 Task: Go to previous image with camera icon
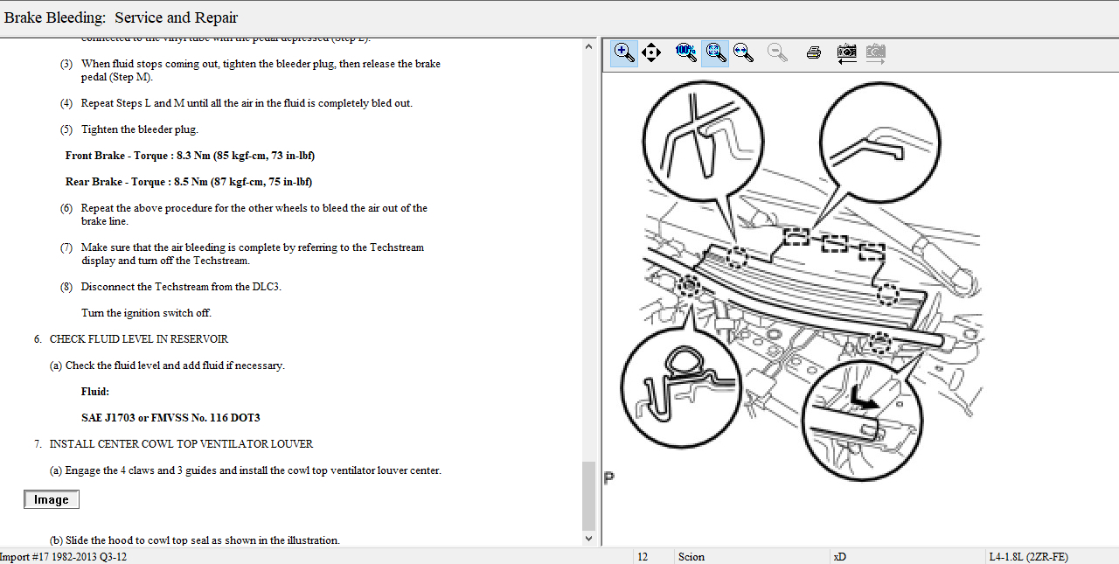[x=846, y=52]
